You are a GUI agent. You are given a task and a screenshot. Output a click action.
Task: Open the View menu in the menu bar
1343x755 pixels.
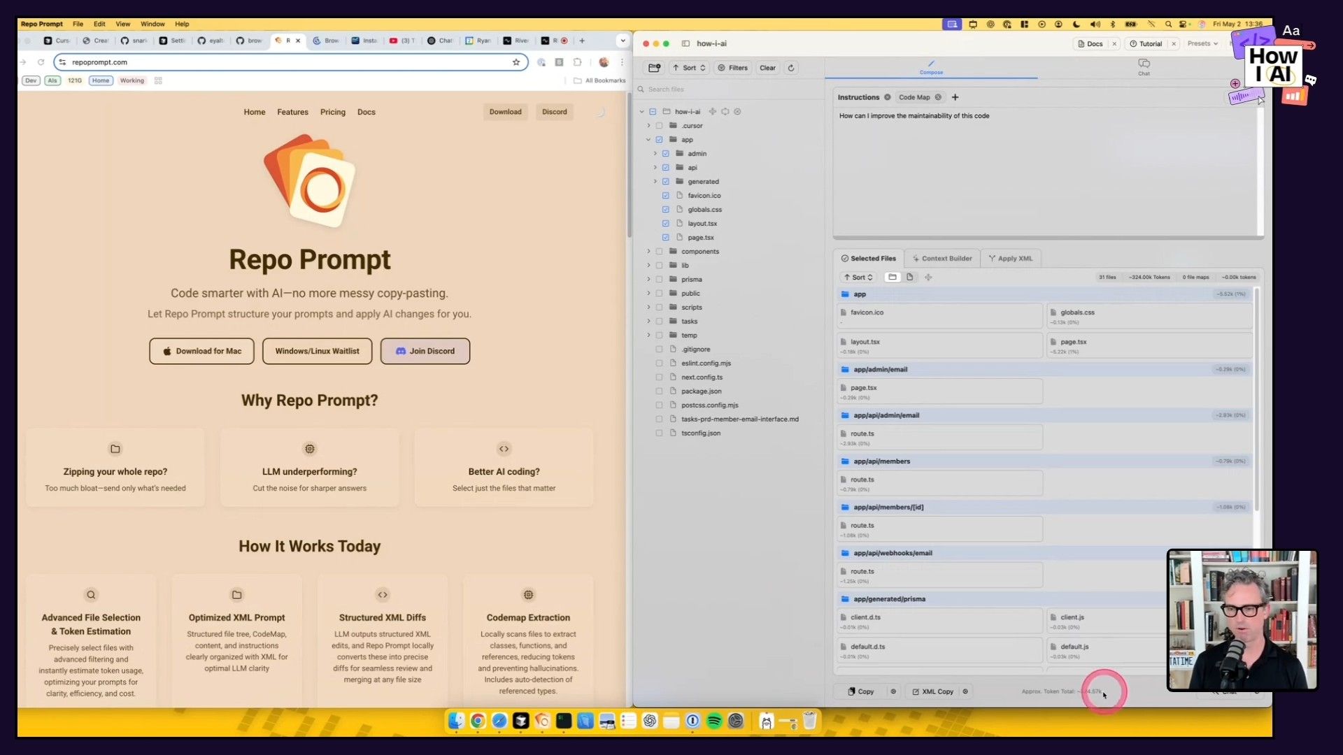(122, 24)
